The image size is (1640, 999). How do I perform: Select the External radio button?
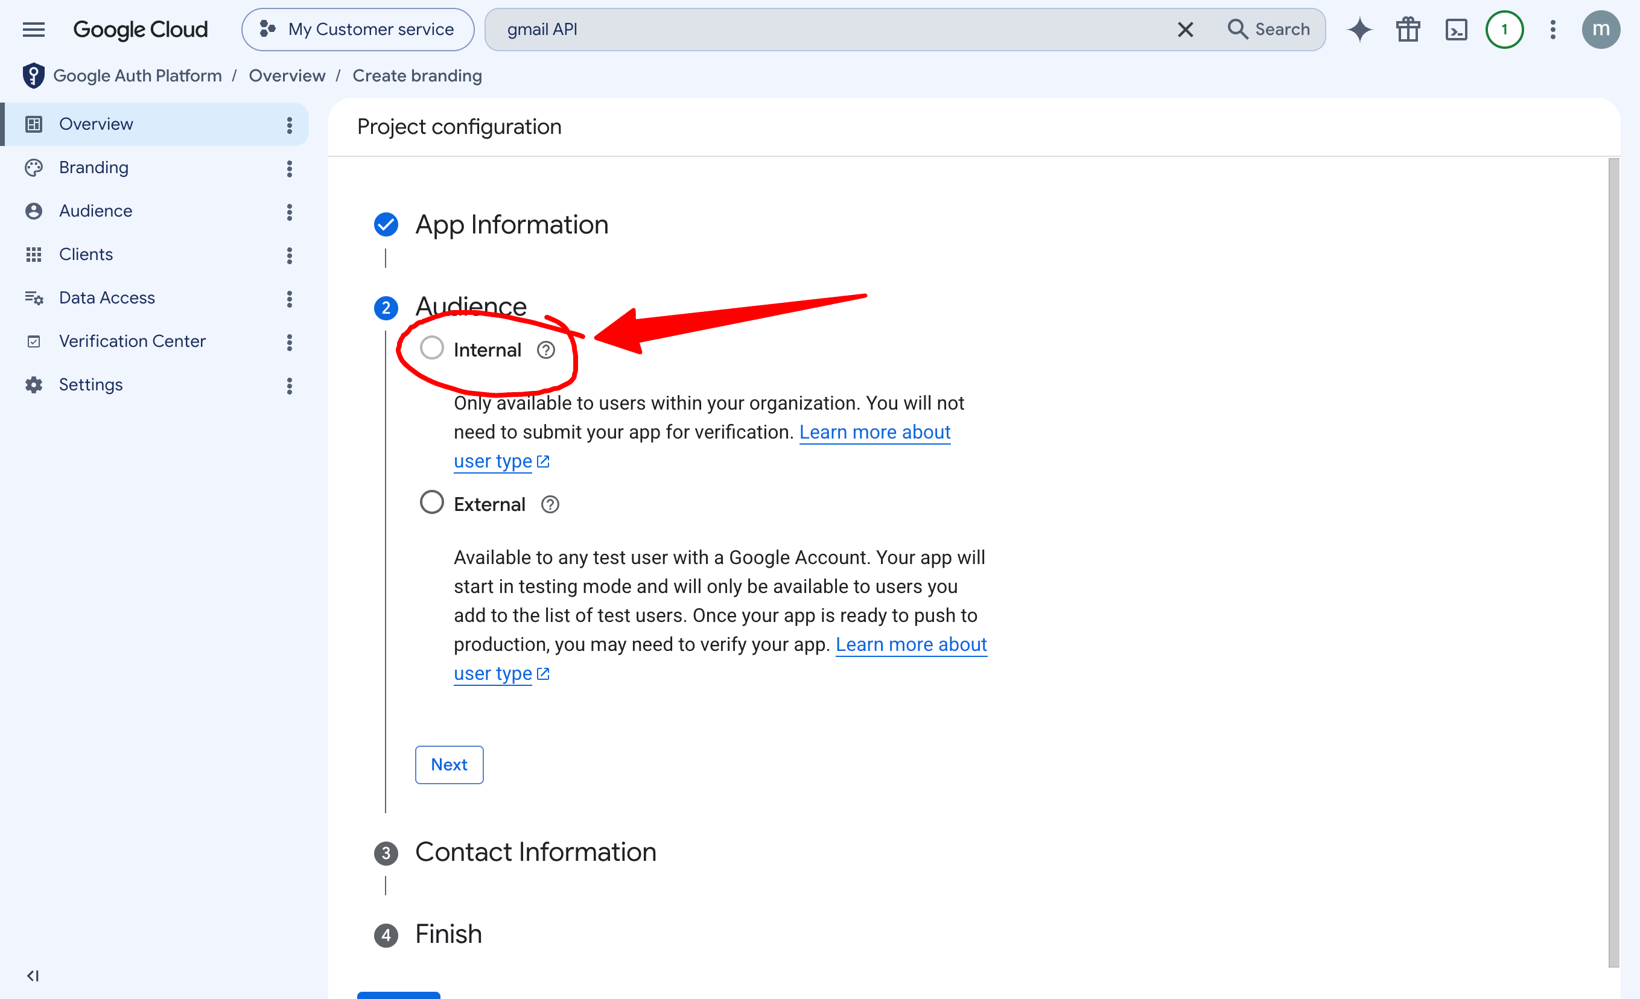431,502
